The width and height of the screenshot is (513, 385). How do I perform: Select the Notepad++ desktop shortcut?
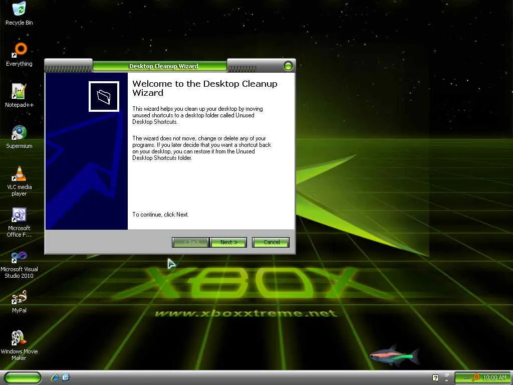tap(20, 96)
